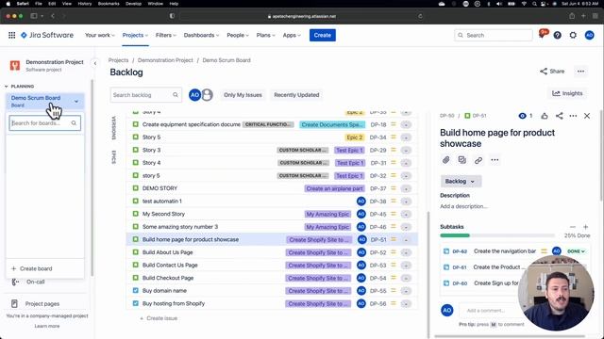Screen dimensions: 604x339
Task: Click the search magnifier in backlog search
Action: tap(176, 95)
